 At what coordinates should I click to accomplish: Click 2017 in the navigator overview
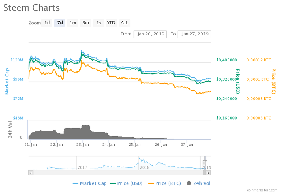click(82, 167)
